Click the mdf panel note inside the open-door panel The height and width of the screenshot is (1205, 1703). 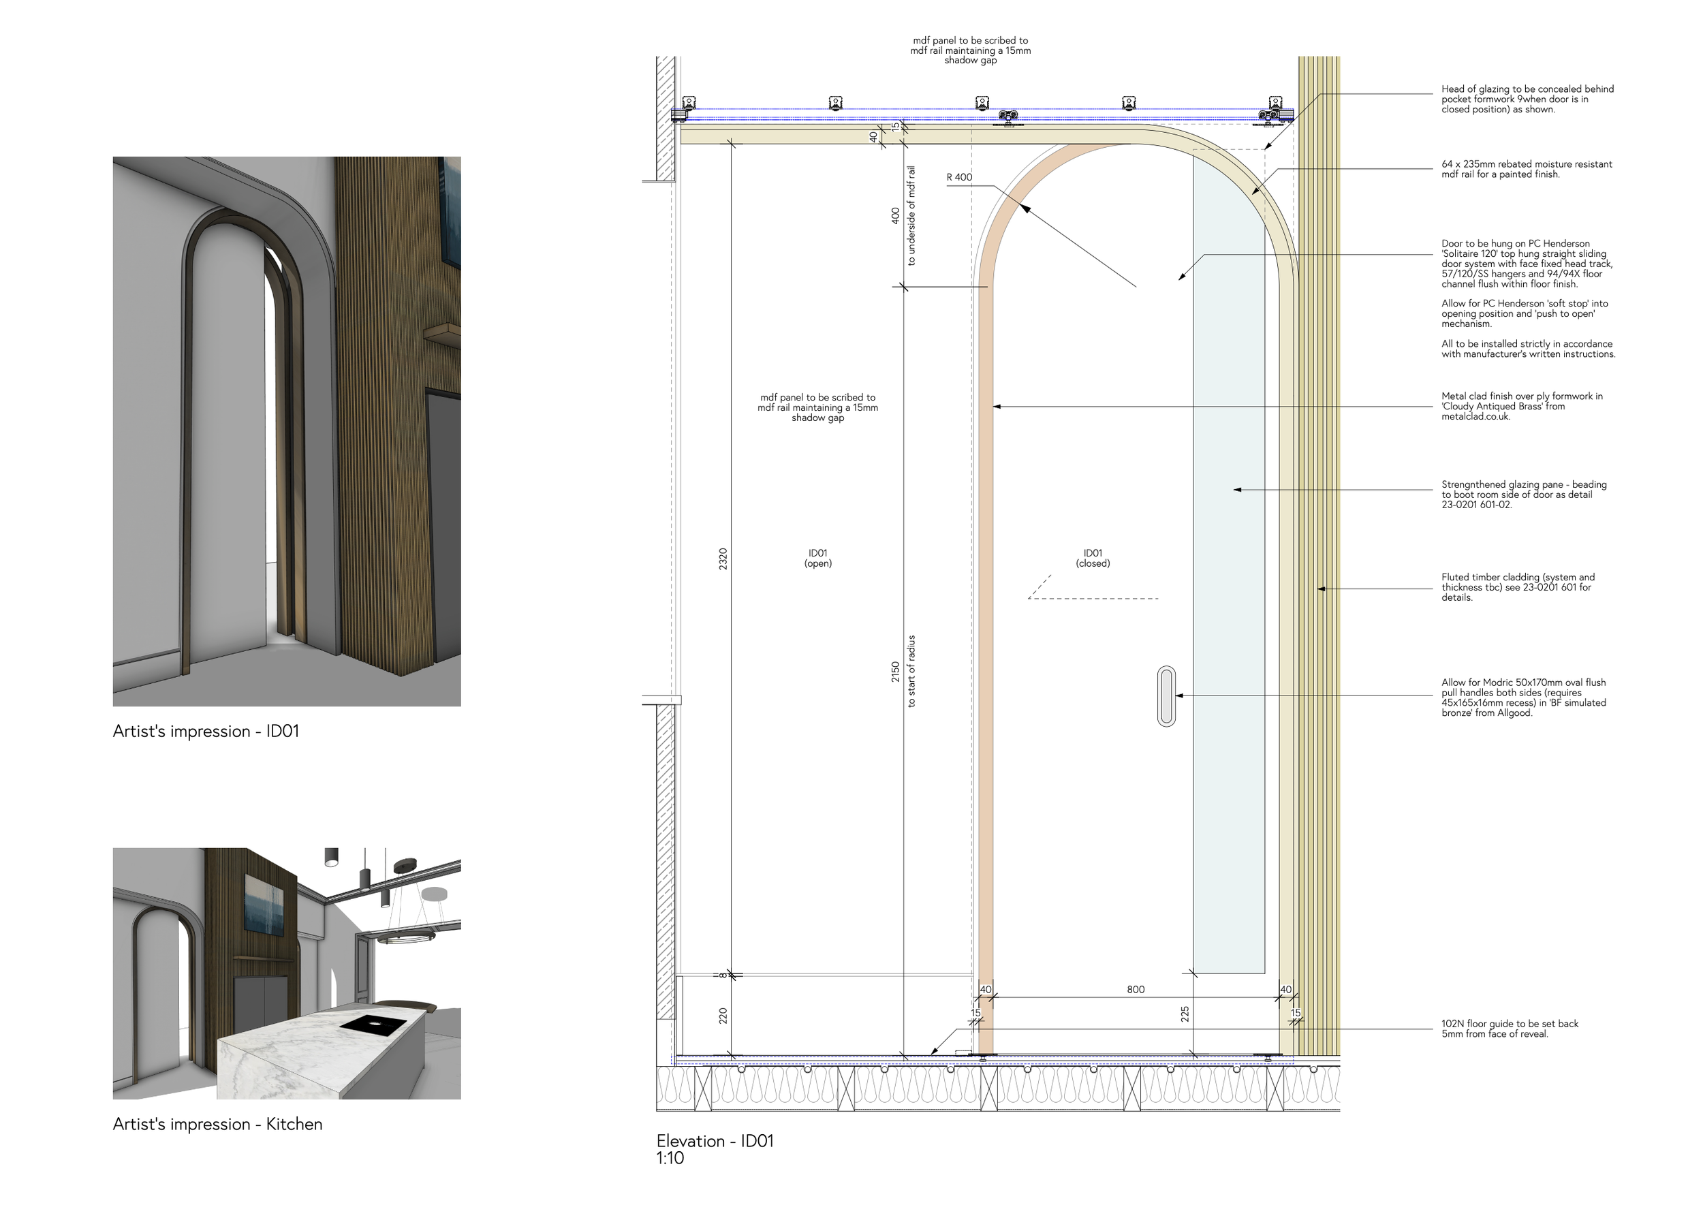[817, 407]
